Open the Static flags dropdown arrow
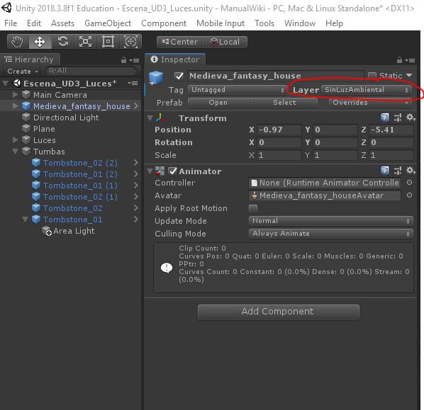The image size is (424, 410). tap(409, 75)
